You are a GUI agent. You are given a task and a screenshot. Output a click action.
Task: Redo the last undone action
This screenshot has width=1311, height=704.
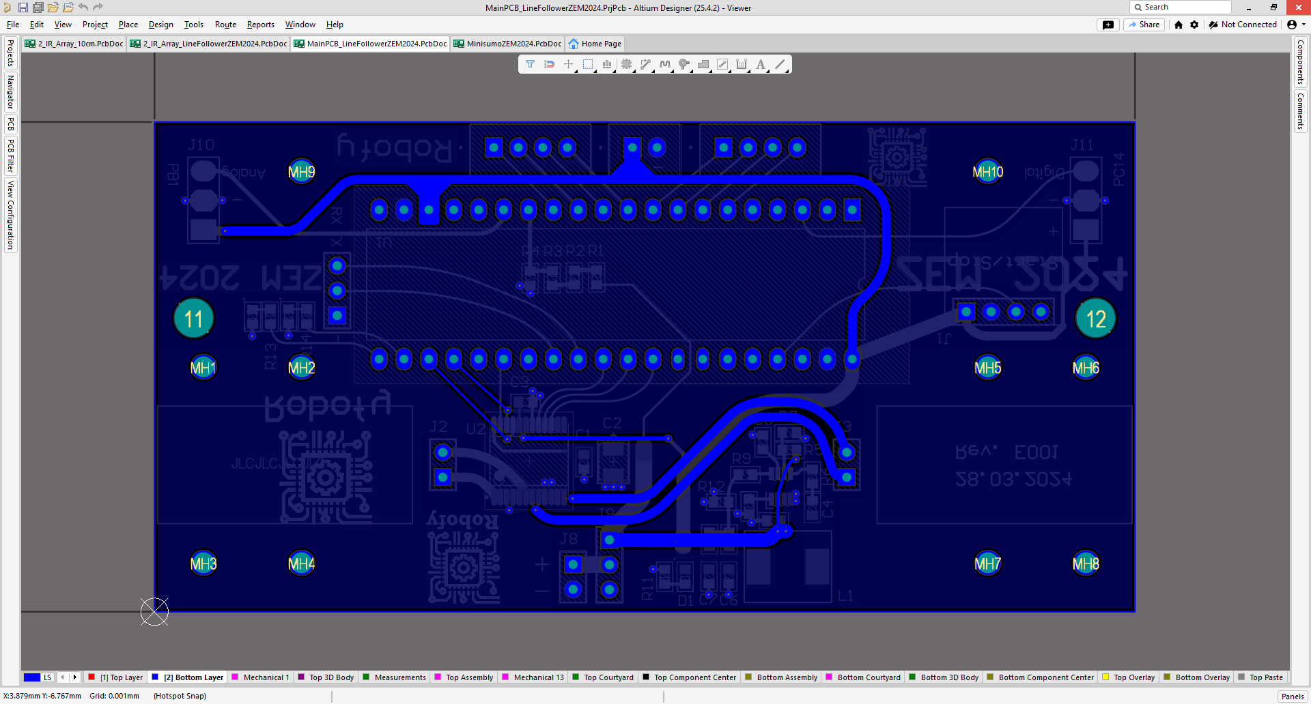click(98, 8)
